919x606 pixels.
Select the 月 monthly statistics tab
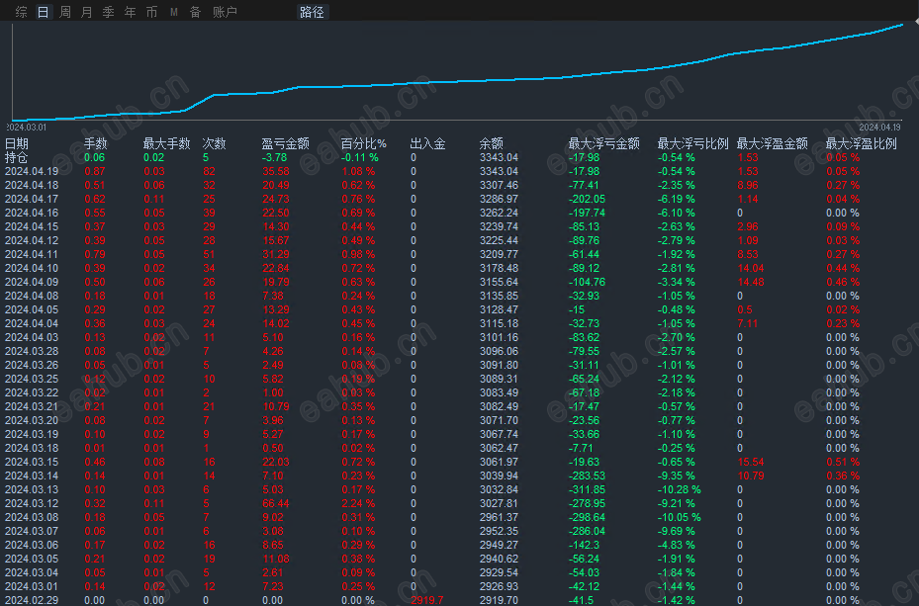point(85,12)
